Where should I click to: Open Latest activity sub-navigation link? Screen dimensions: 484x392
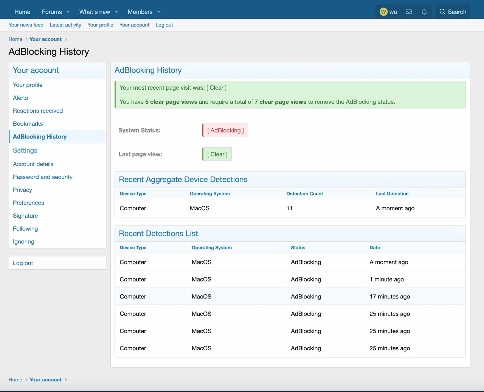(x=65, y=25)
